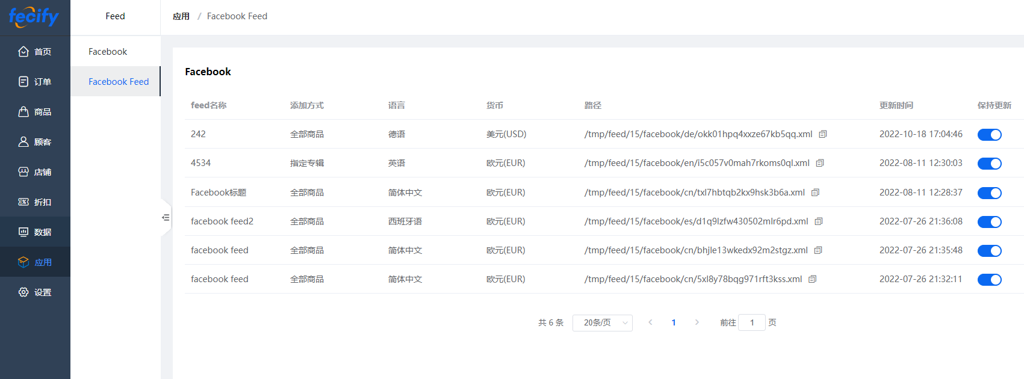
Task: Click the data chart icon beside 数据
Action: click(x=23, y=232)
